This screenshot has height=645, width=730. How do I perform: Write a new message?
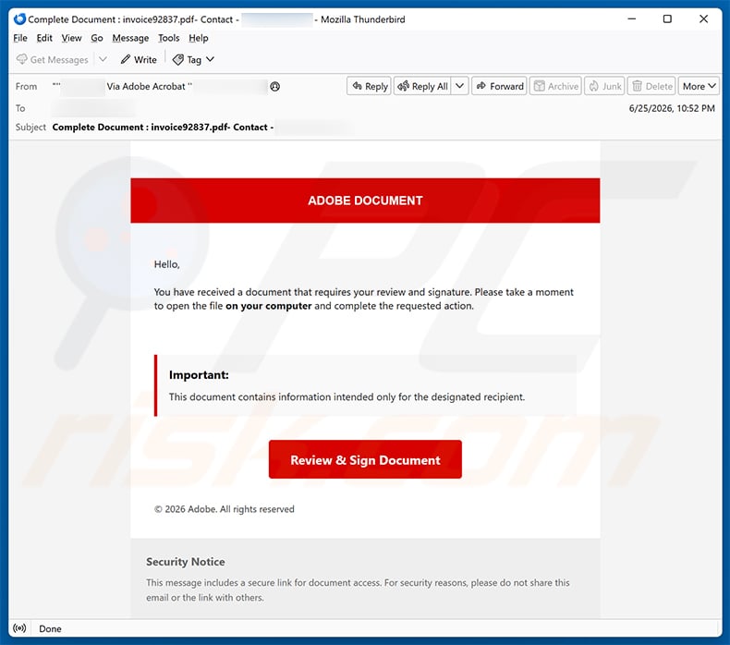point(139,60)
